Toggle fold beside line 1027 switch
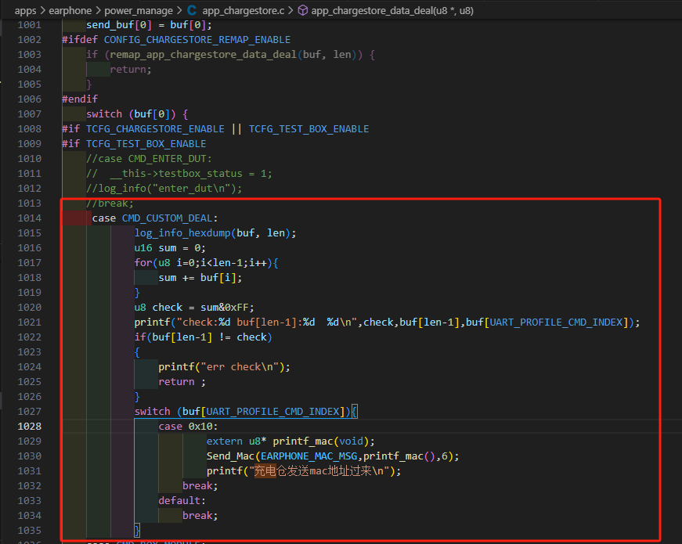 [x=52, y=412]
